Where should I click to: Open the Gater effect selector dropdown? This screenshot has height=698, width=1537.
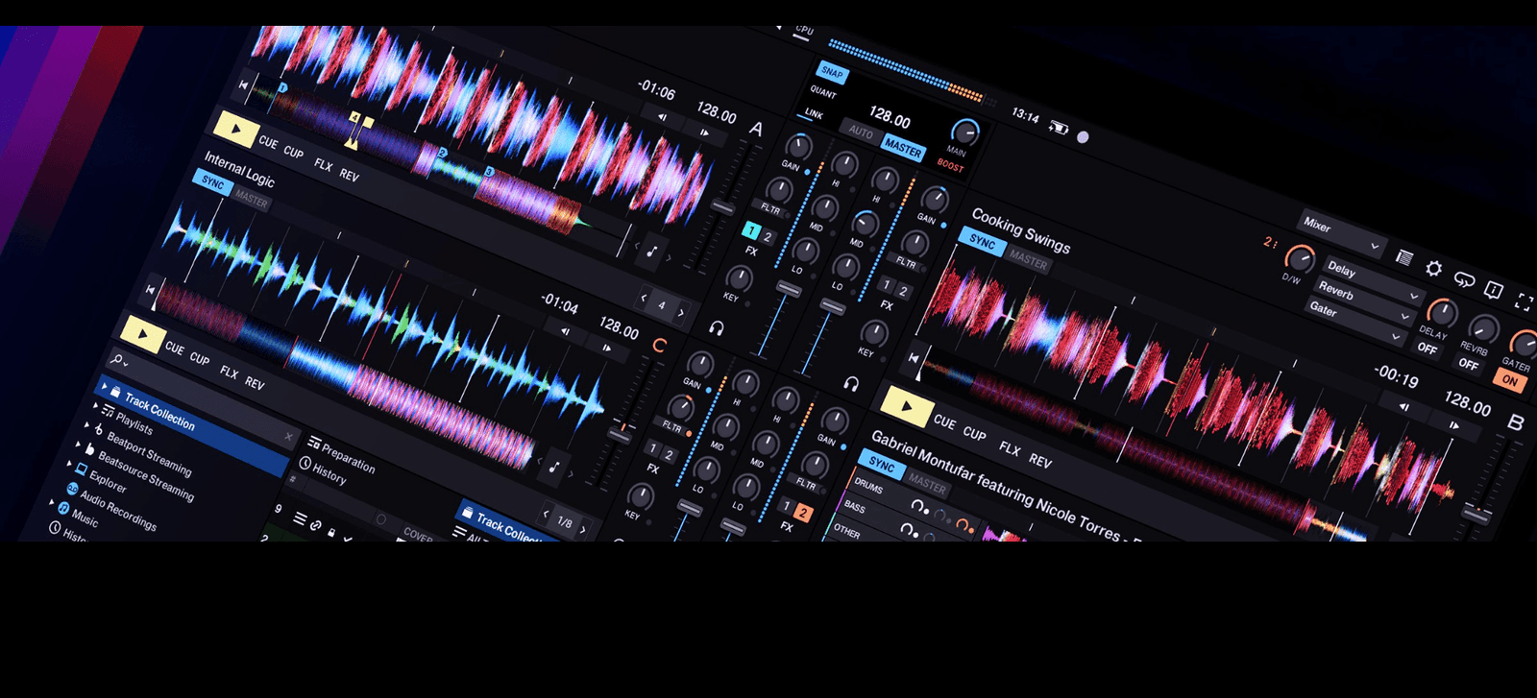tap(1355, 321)
